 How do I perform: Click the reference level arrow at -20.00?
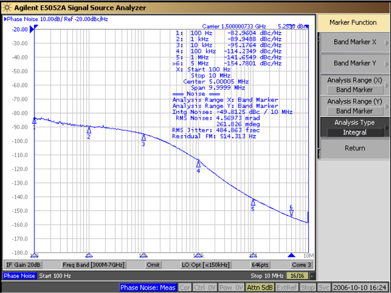click(32, 29)
